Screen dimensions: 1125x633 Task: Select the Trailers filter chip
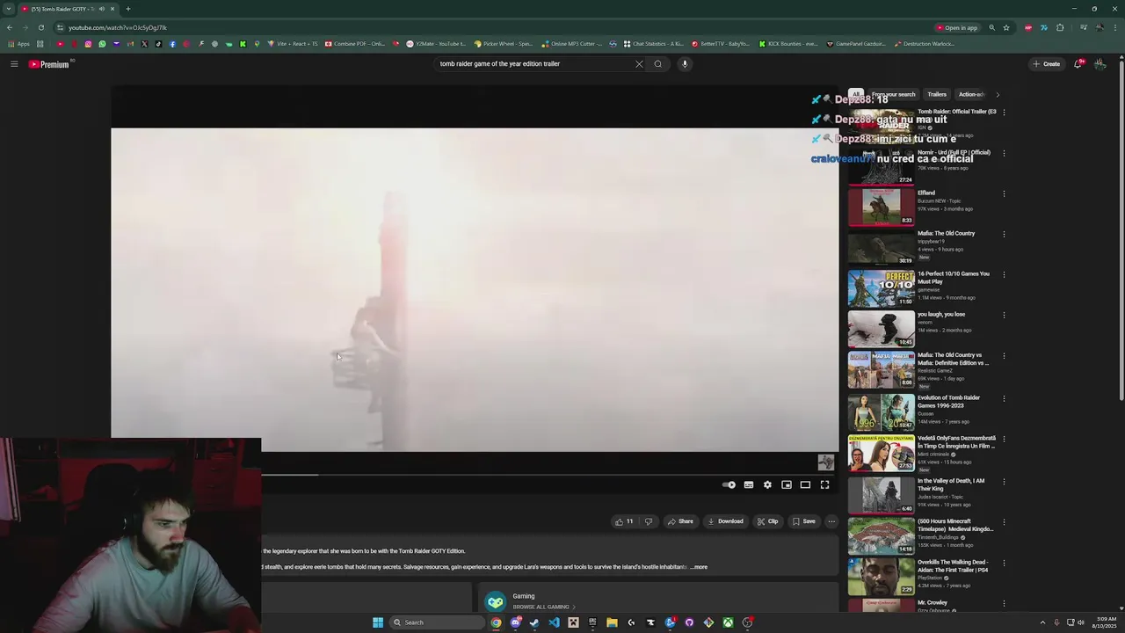point(937,94)
